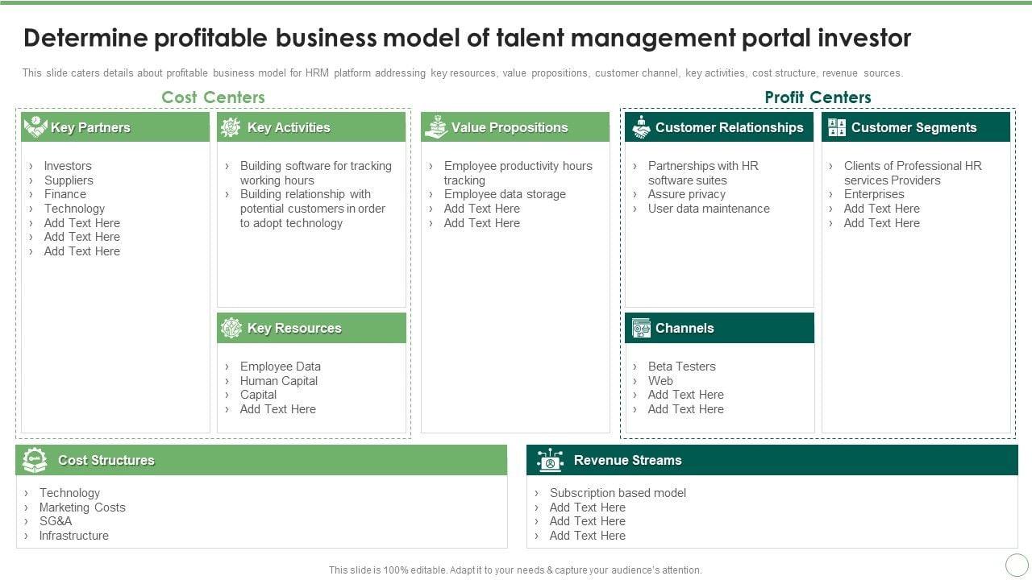1032x580 pixels.
Task: Select the 'Subscription based model' bullet
Action: (x=618, y=493)
